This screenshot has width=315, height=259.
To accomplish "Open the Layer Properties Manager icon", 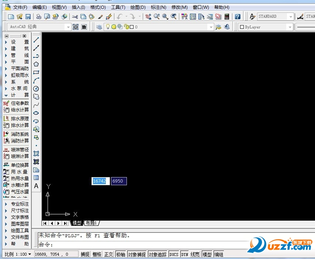I will point(99,27).
